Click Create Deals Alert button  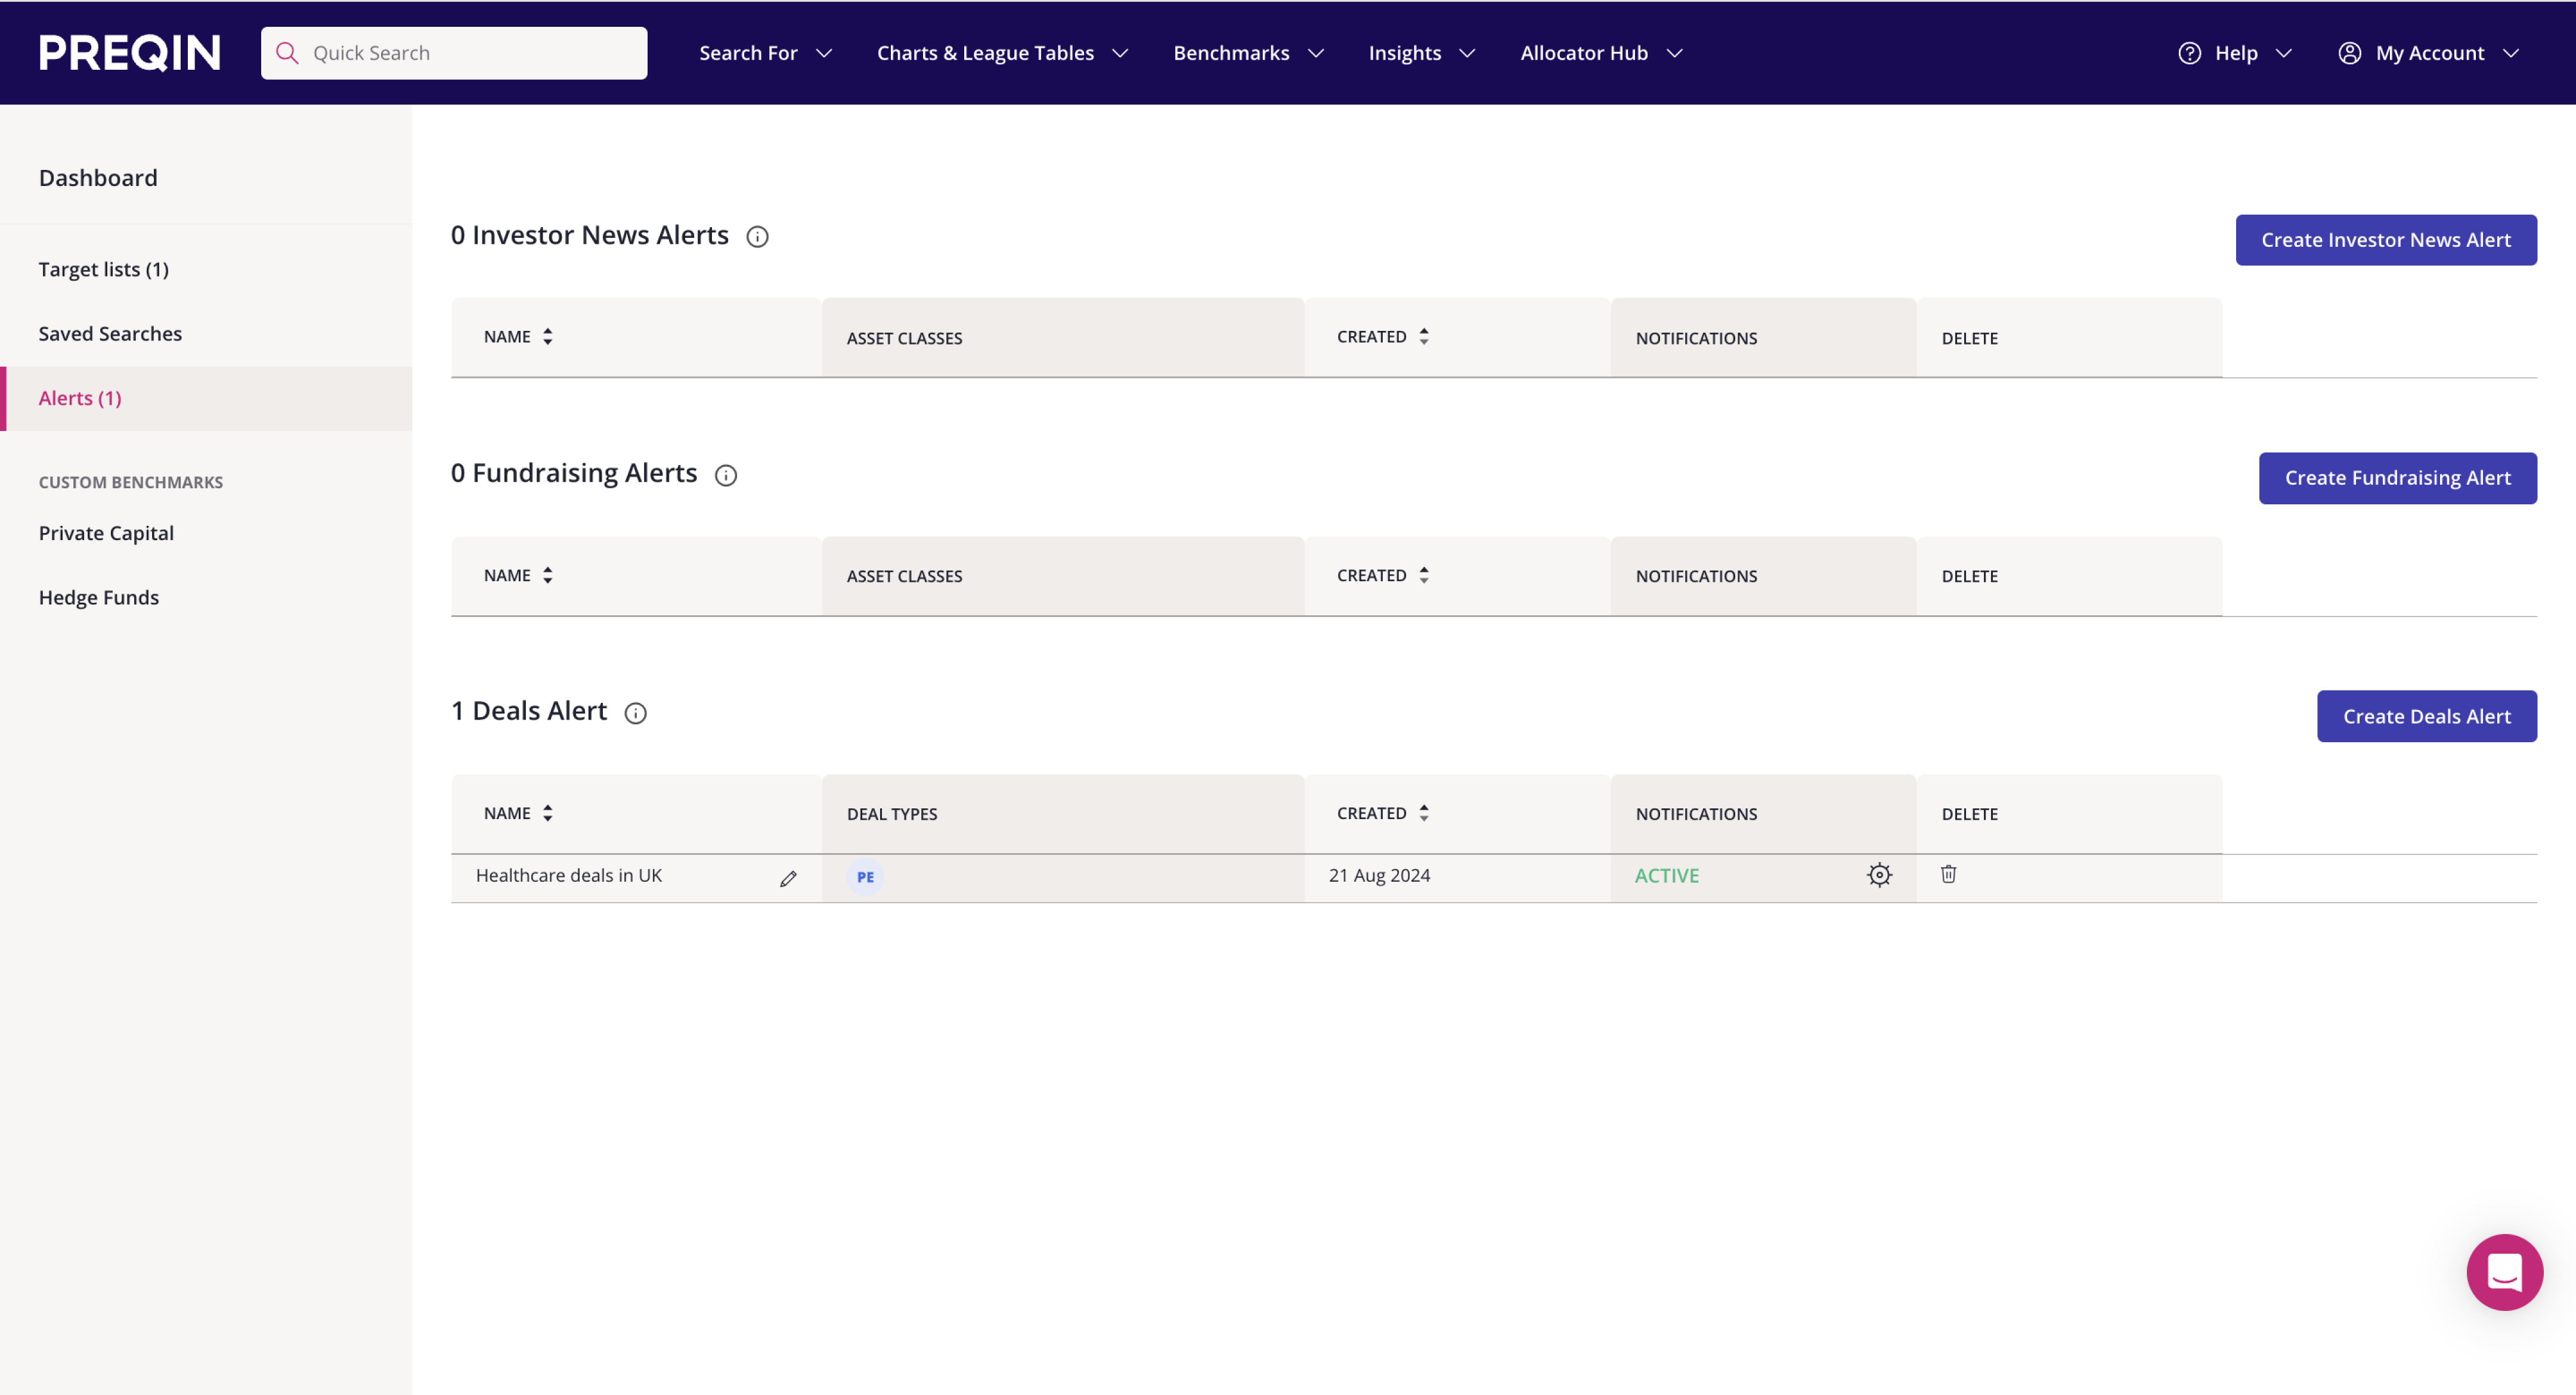click(x=2426, y=716)
